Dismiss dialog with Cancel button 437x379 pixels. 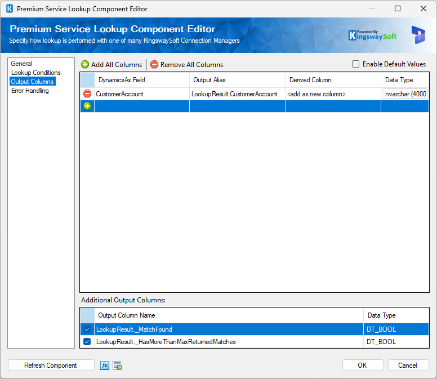[408, 365]
